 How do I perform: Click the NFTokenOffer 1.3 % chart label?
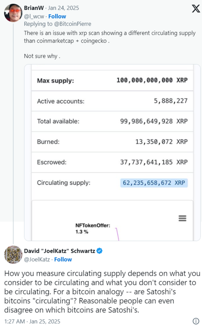[x=93, y=229]
